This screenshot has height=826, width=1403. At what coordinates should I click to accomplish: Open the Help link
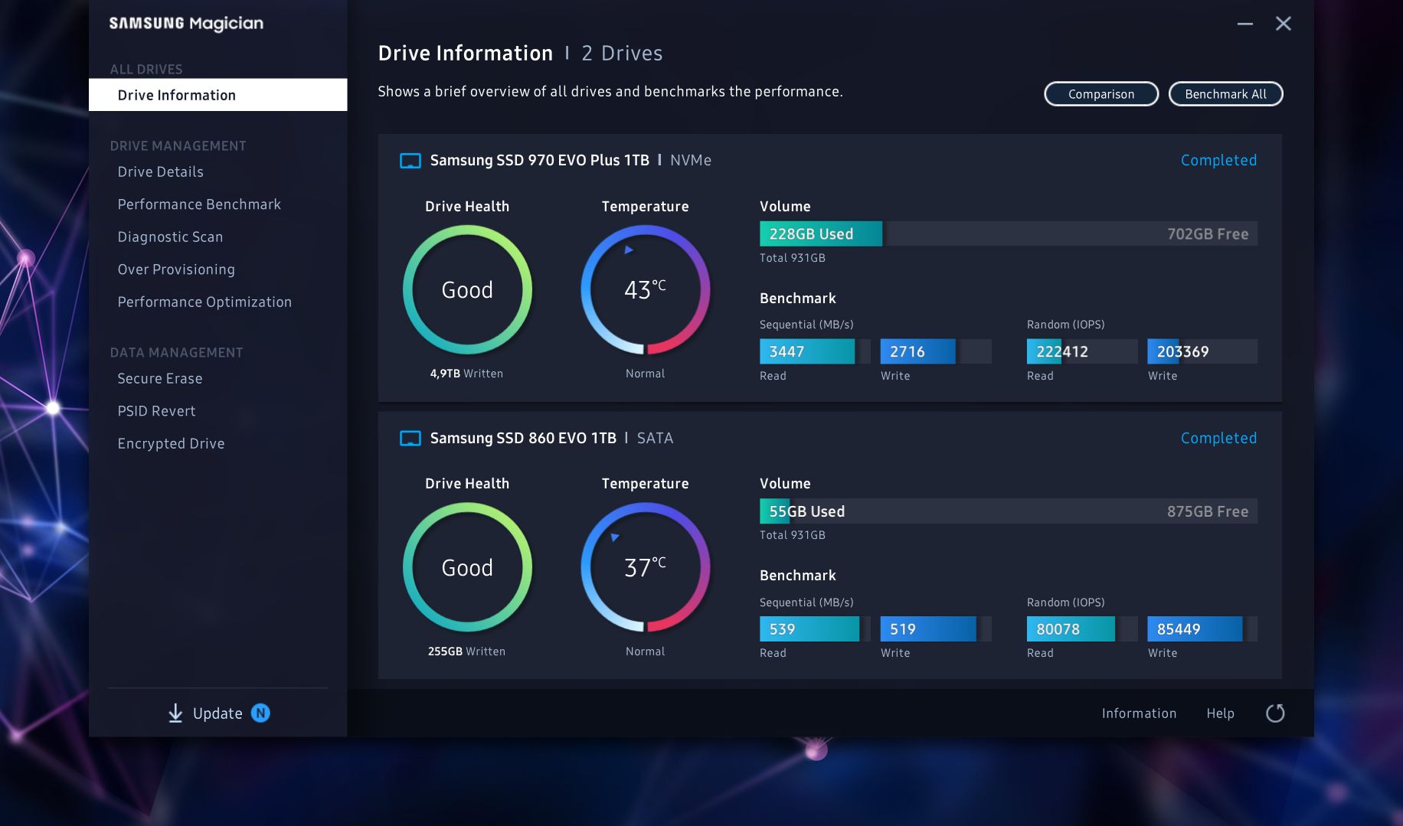coord(1220,713)
